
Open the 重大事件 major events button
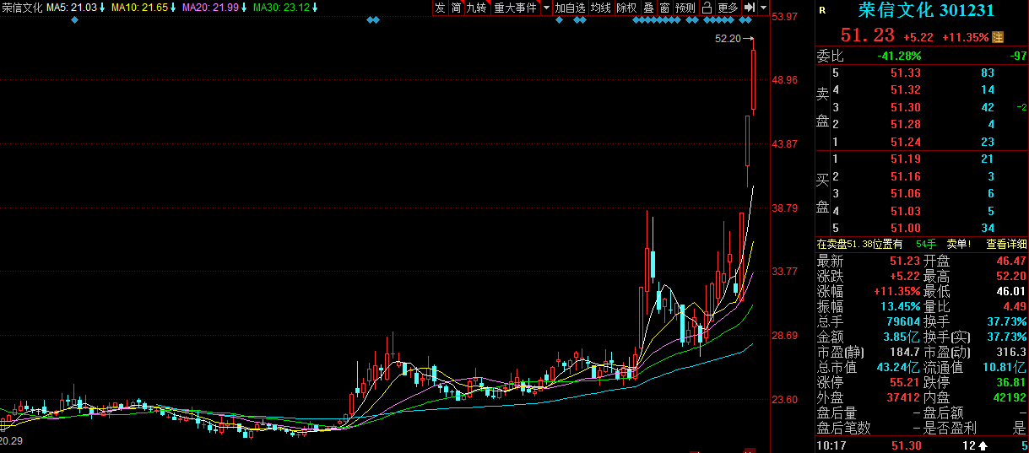point(515,8)
